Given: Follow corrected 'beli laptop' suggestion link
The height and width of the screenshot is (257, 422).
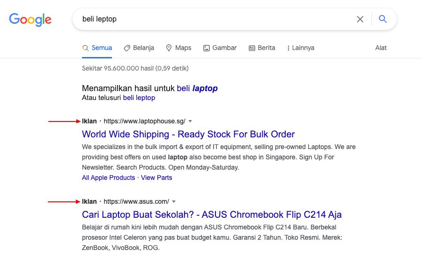Looking at the screenshot, I should (197, 88).
